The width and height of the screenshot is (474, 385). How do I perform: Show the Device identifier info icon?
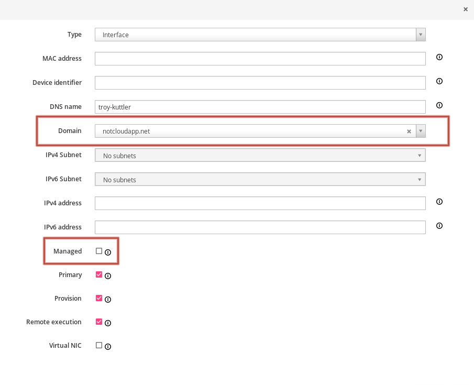439,81
